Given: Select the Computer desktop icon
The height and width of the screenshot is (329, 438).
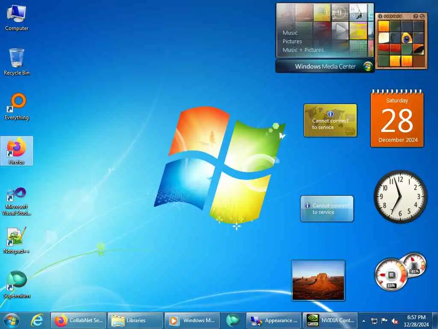Looking at the screenshot, I should point(17,18).
